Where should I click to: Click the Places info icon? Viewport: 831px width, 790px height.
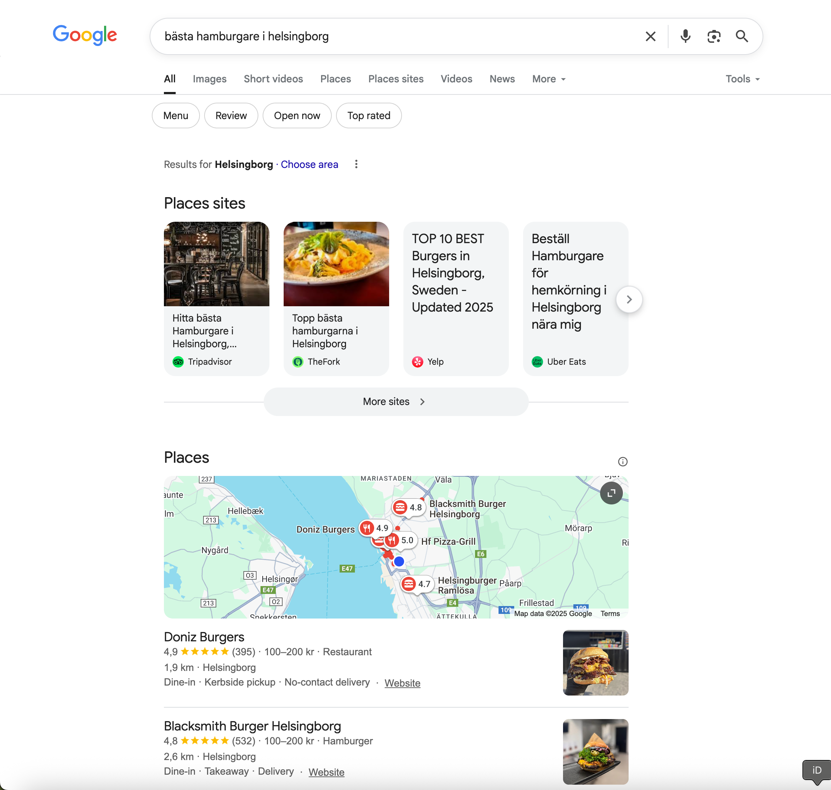point(623,462)
